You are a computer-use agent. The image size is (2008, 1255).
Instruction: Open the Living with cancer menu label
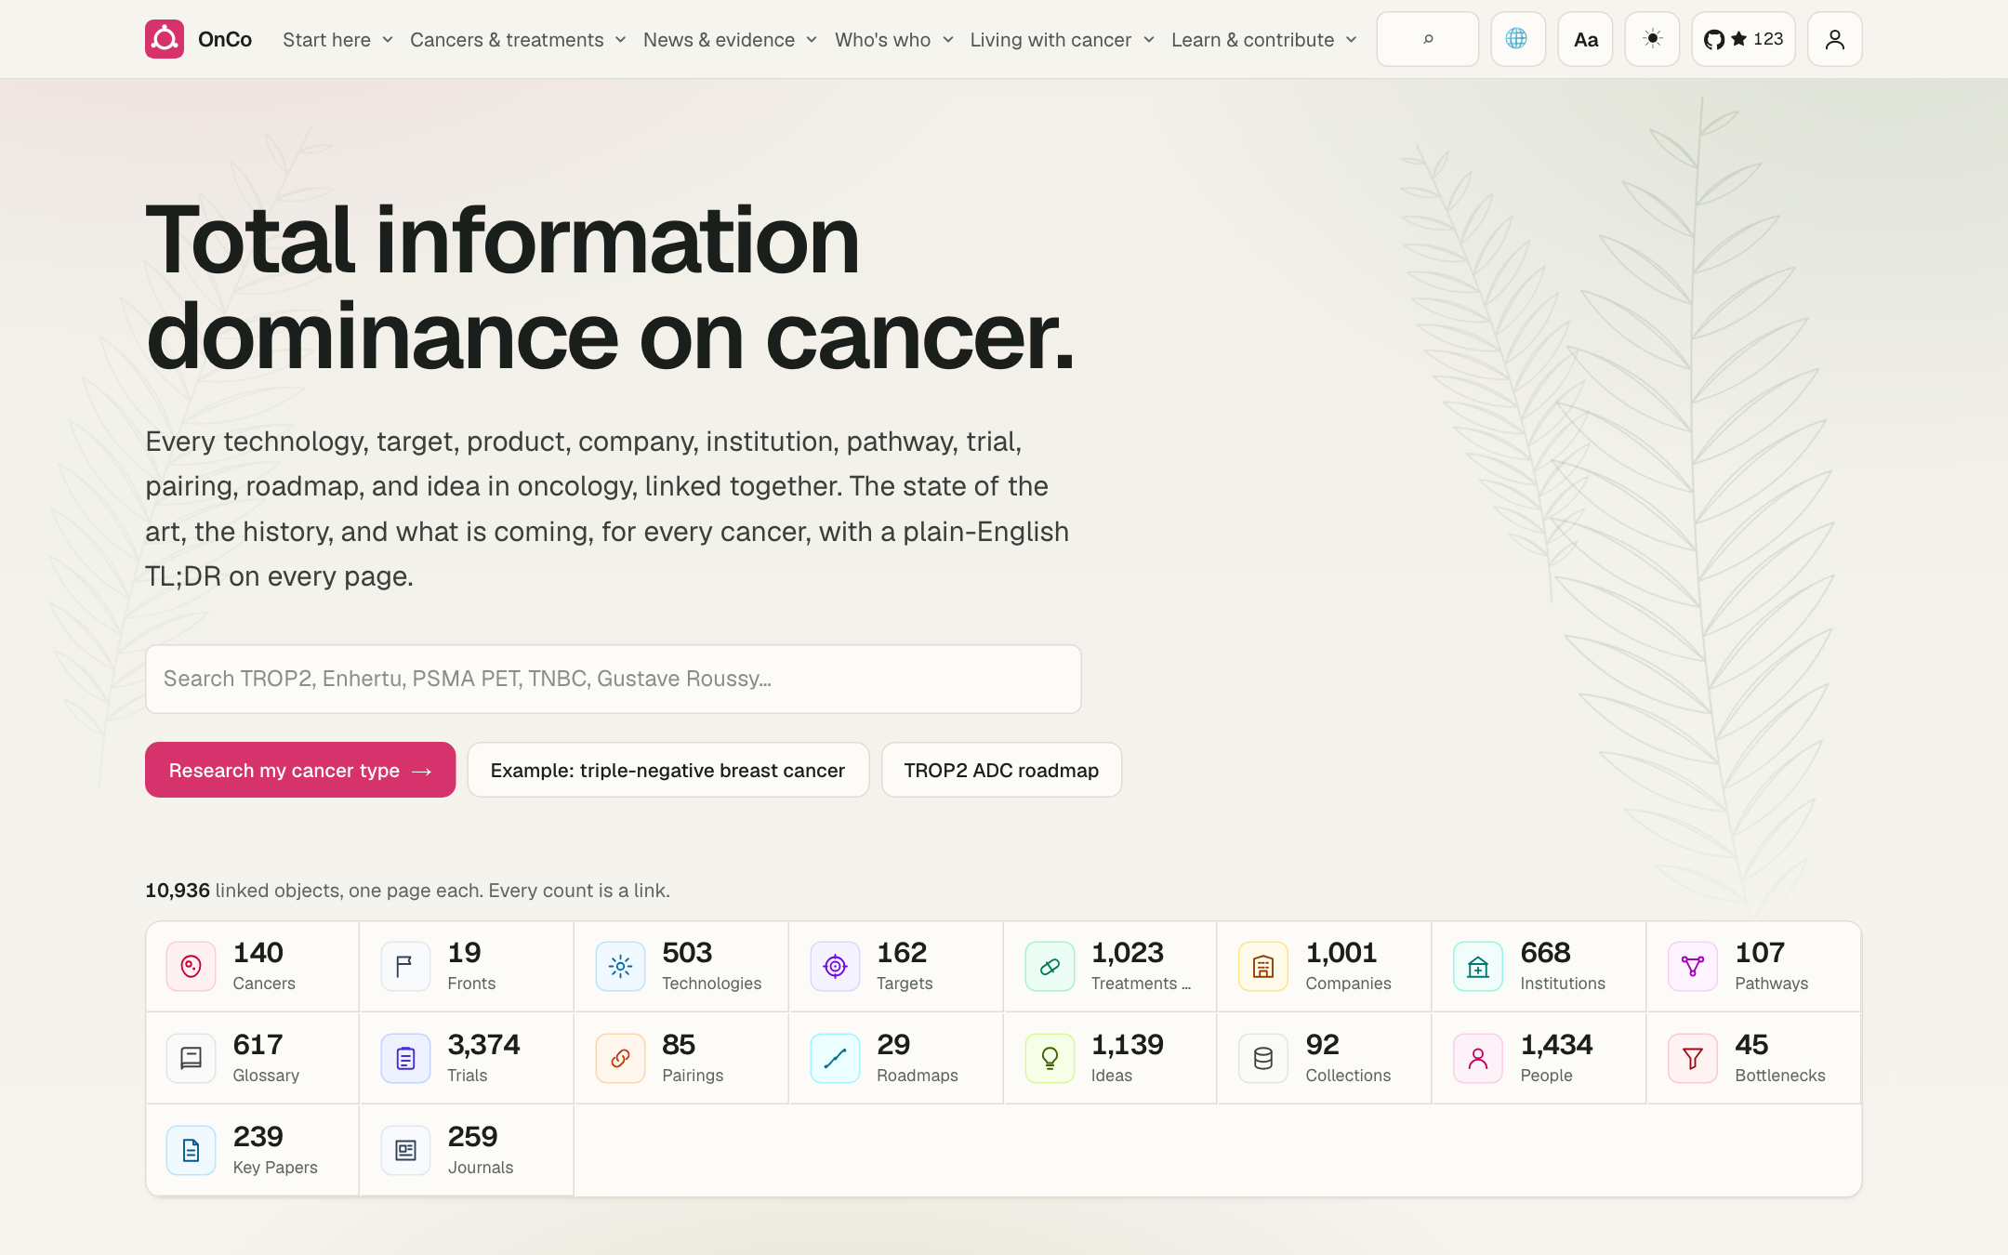coord(1050,40)
